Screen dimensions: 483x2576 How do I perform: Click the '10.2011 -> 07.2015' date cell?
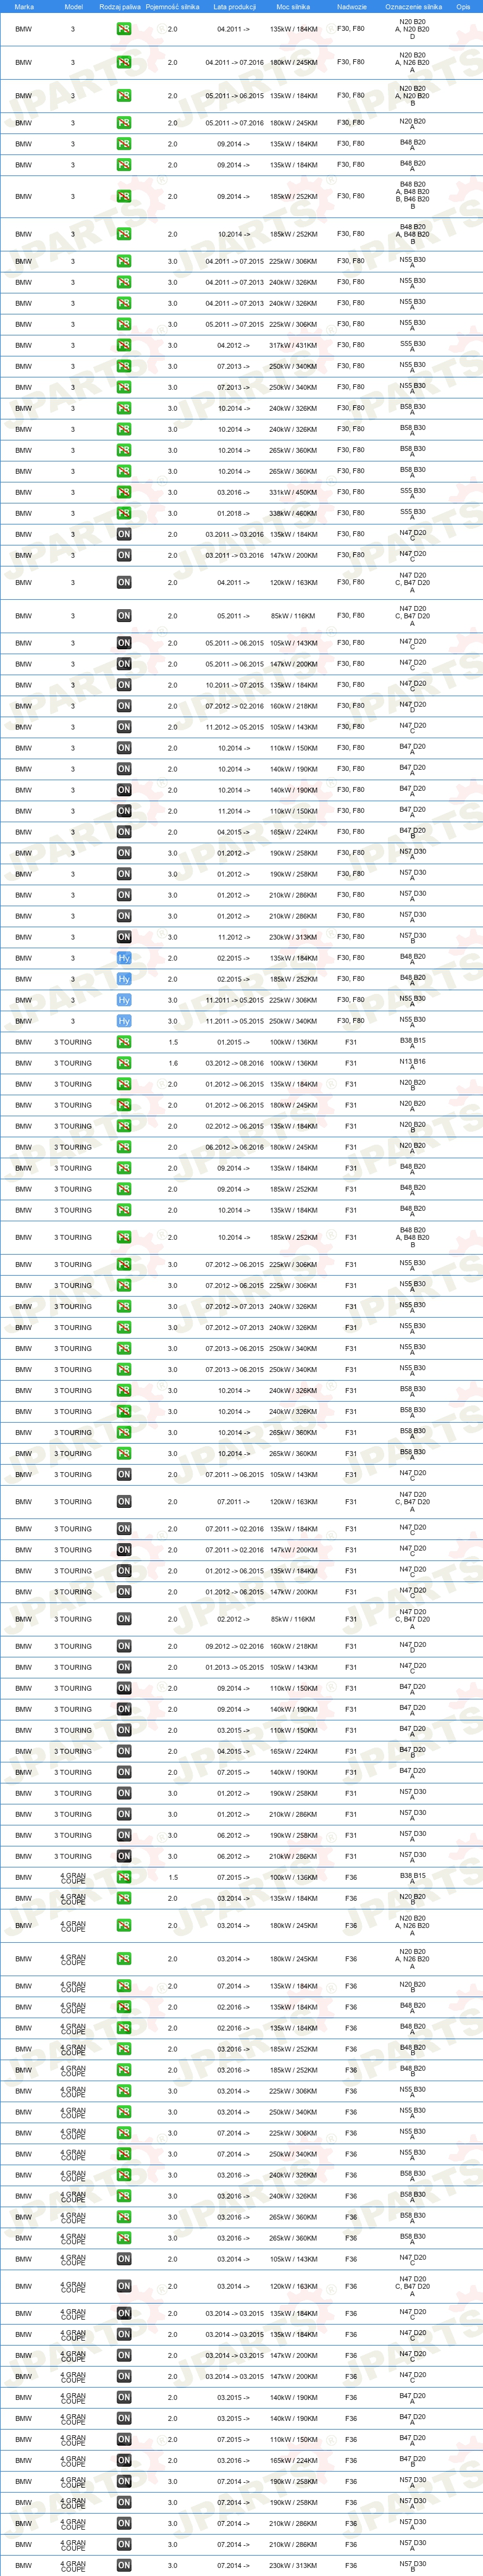click(x=234, y=685)
